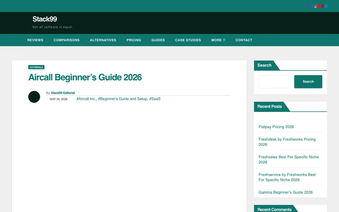Click the 'Not all software is equal.' tagline
This screenshot has height=212, width=339.
pos(53,27)
